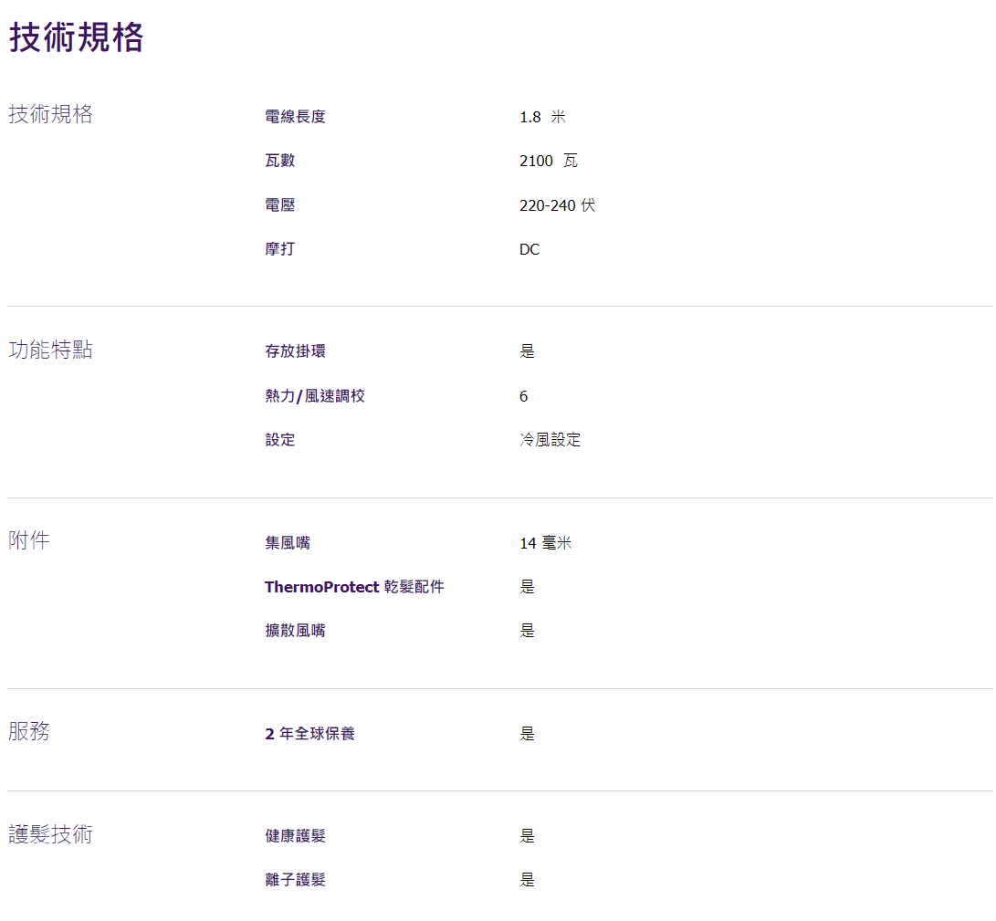The image size is (996, 921).
Task: Click the 電壓 spec label
Action: (x=280, y=205)
